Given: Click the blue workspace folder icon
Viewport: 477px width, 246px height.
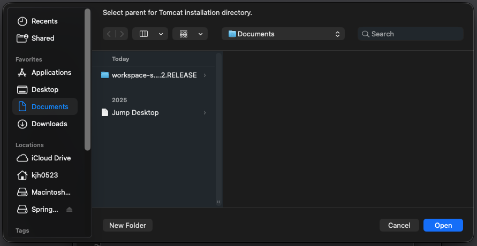Looking at the screenshot, I should coord(104,75).
